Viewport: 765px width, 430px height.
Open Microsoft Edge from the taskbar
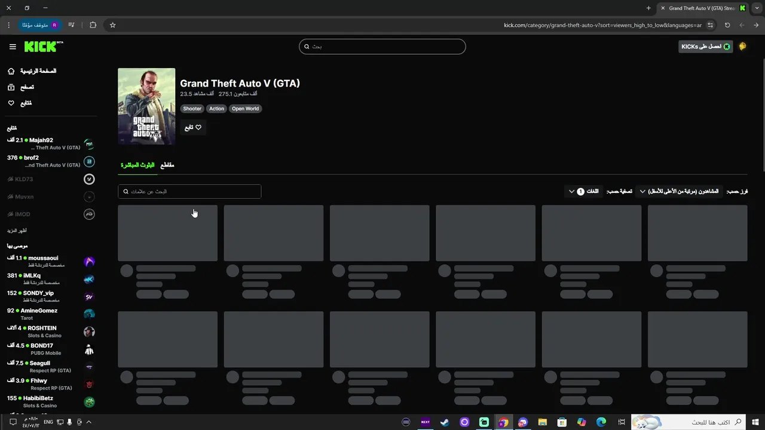tap(601, 422)
